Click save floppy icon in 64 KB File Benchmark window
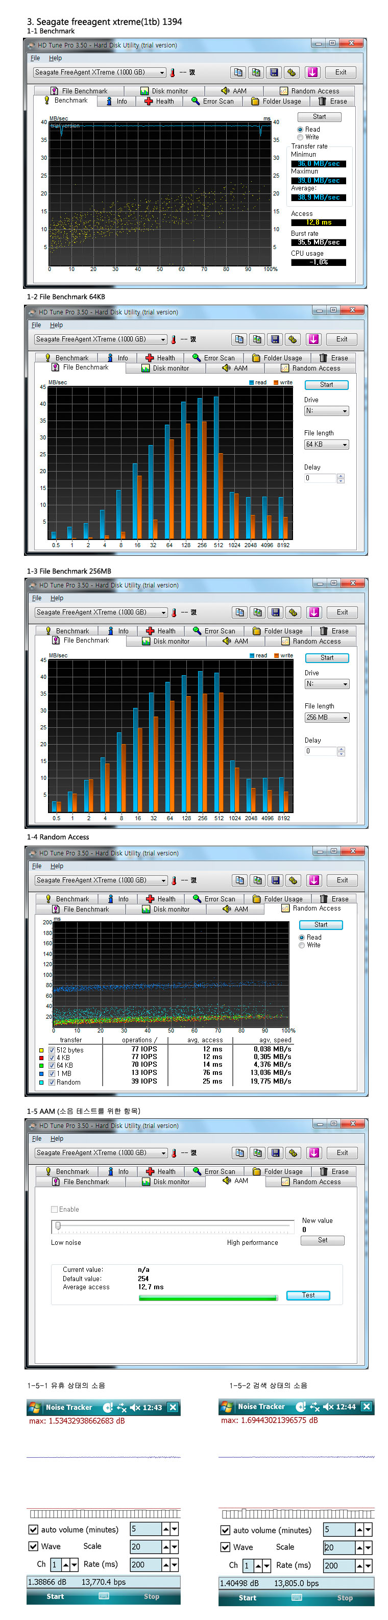 [x=275, y=339]
